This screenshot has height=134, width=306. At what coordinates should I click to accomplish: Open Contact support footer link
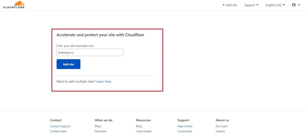coord(60,126)
